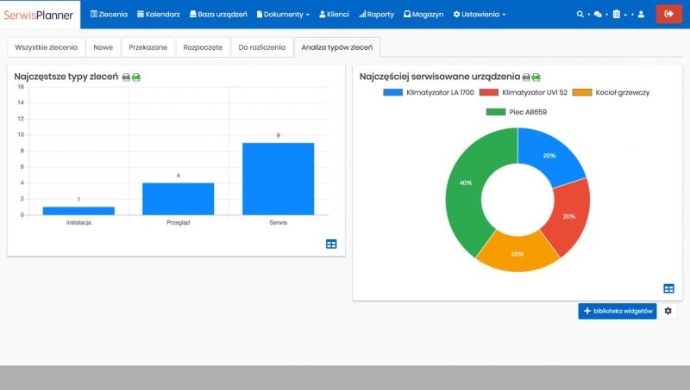Click the Serwis bar in the chart
This screenshot has height=390, width=690.
pyautogui.click(x=278, y=179)
